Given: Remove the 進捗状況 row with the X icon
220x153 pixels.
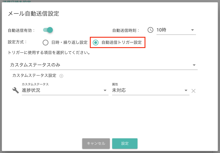Looking at the screenshot, I should pos(193,91).
